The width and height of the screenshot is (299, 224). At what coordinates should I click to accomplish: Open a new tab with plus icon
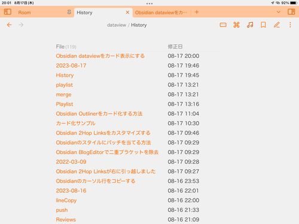pyautogui.click(x=197, y=12)
